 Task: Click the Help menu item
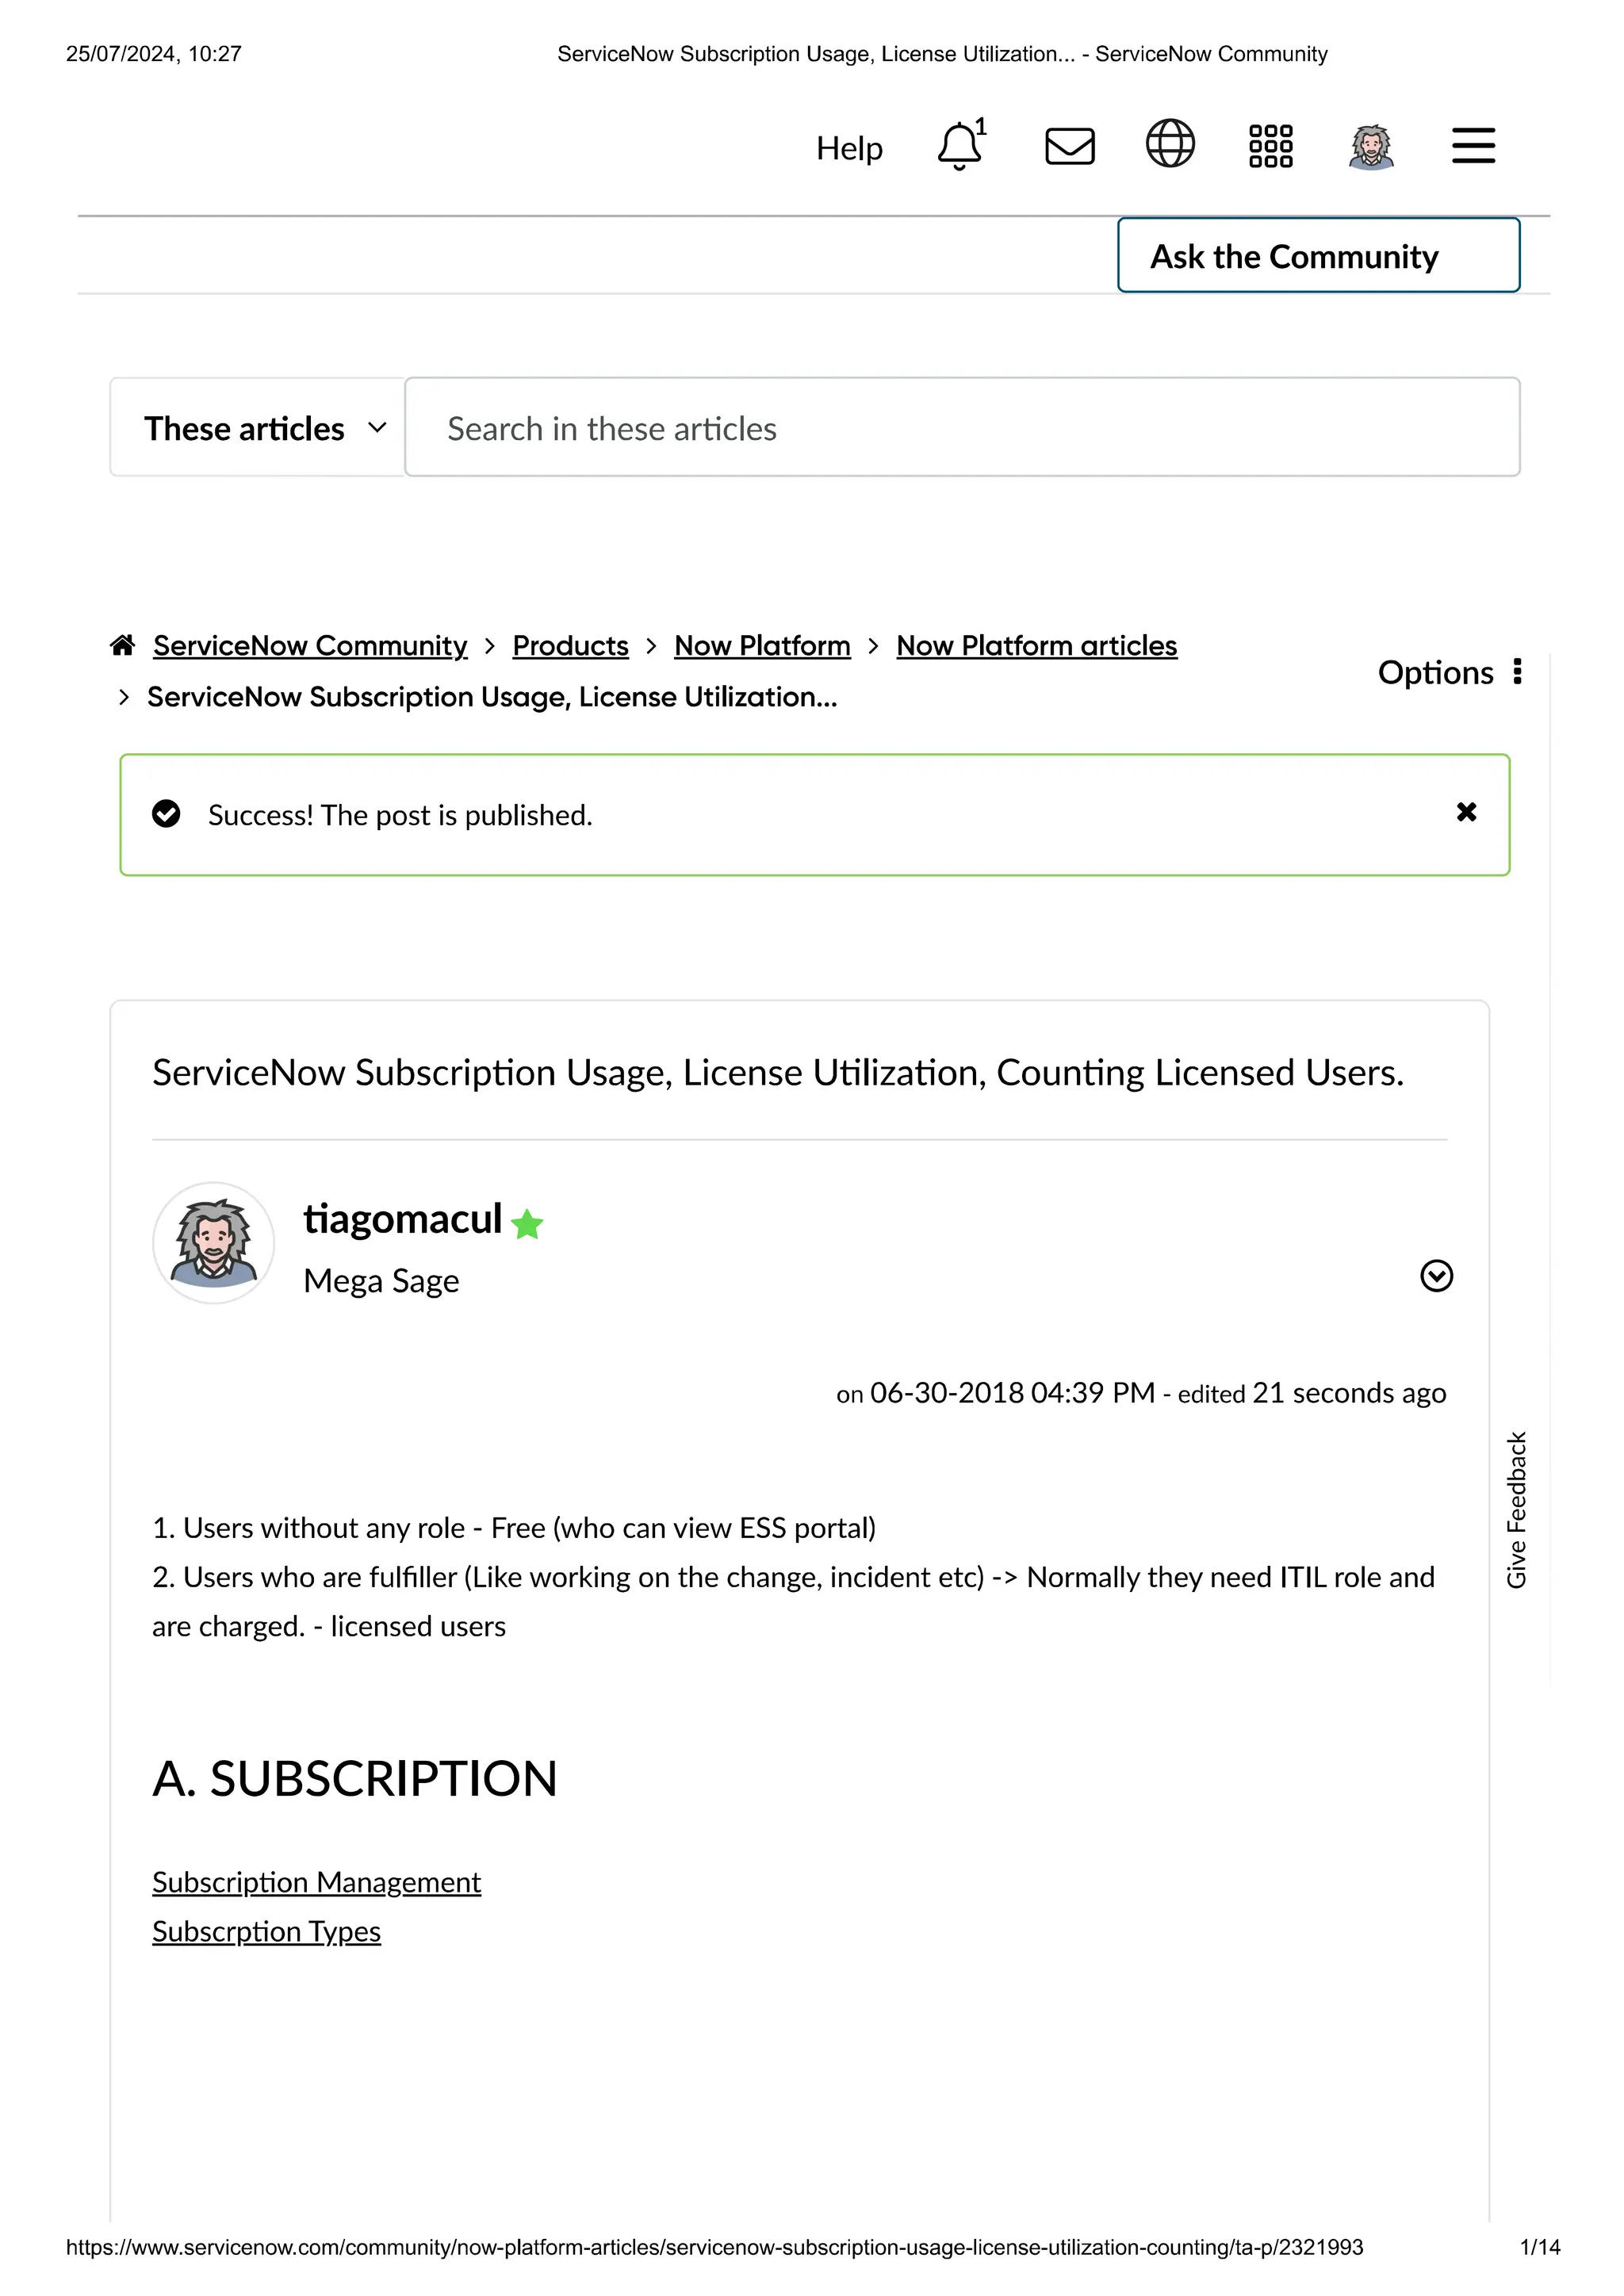click(x=849, y=148)
